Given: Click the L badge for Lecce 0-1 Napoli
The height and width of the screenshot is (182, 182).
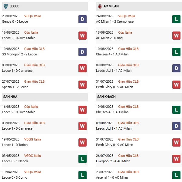Looking at the screenshot, I should coord(82,159).
